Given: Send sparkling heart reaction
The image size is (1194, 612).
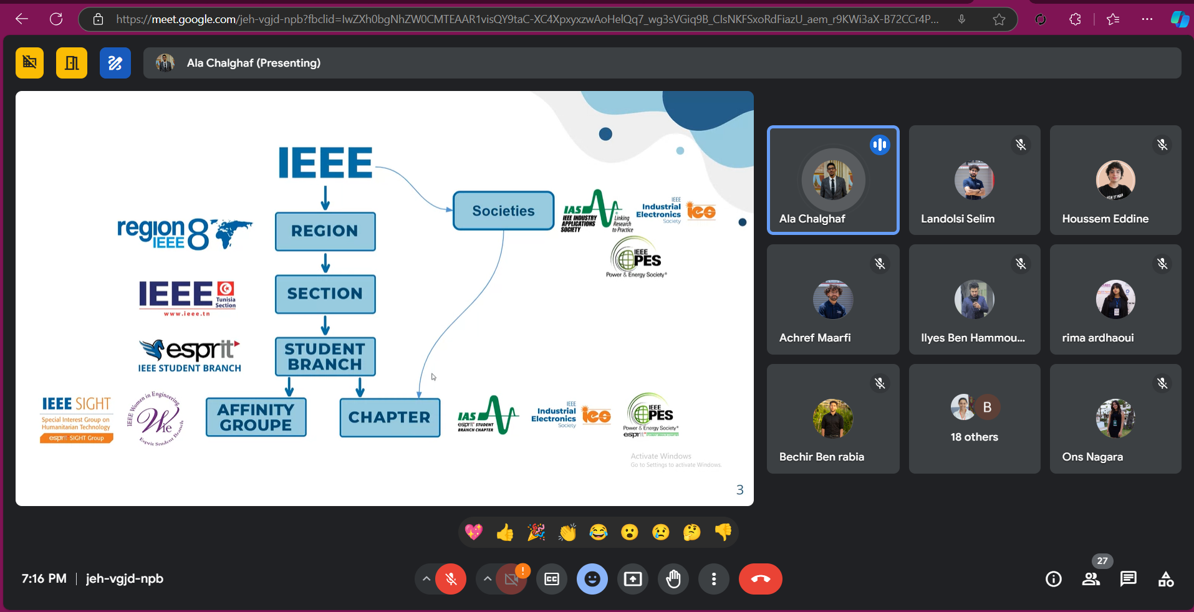Looking at the screenshot, I should coord(474,532).
